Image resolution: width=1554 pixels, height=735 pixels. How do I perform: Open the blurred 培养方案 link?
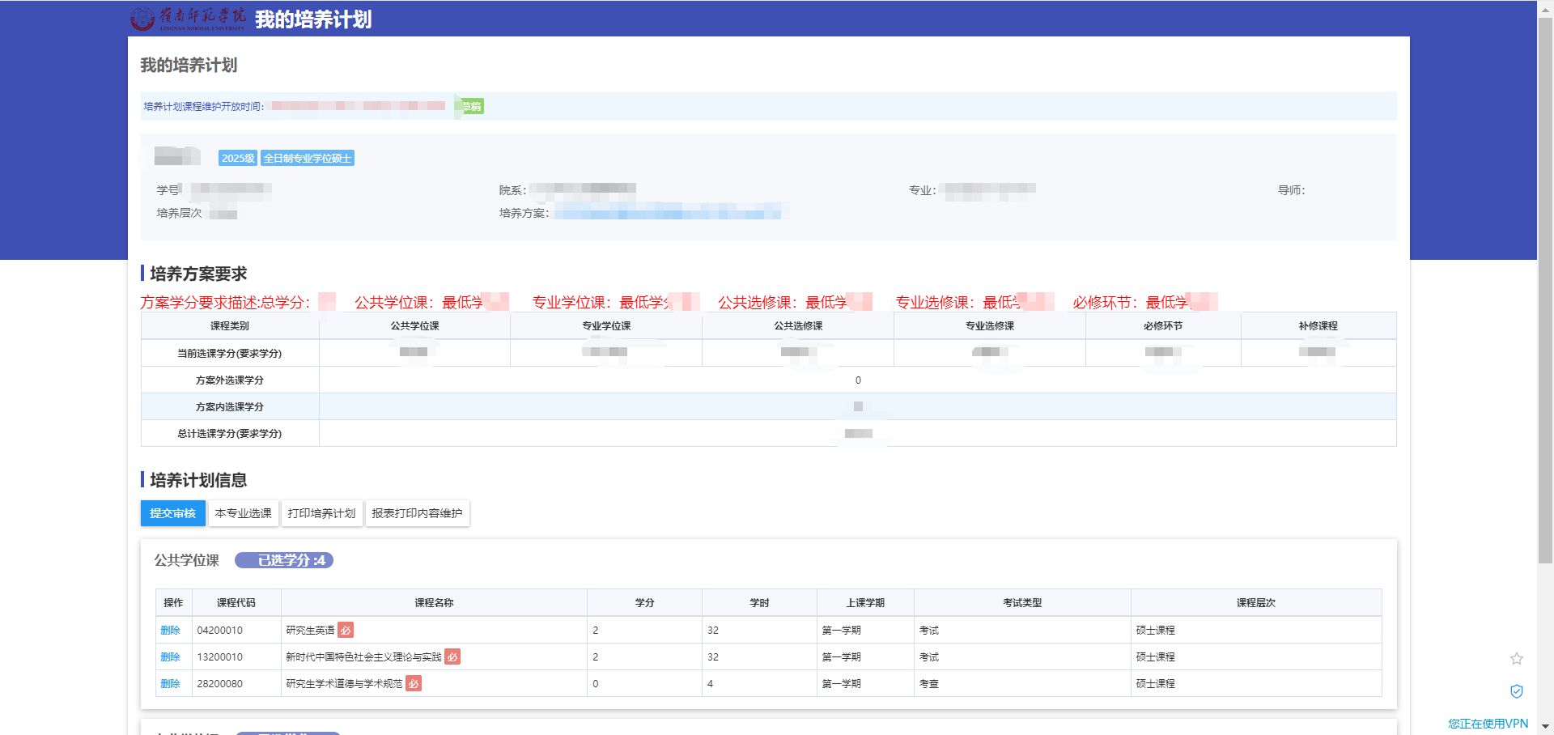(668, 214)
